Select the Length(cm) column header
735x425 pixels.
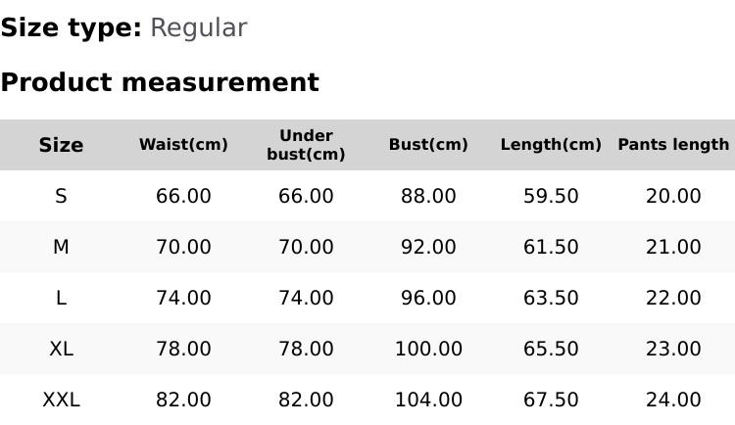(551, 145)
